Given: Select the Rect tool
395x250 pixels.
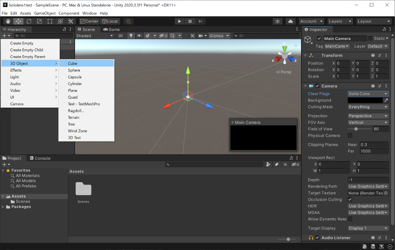Looking at the screenshot, I should (x=50, y=21).
